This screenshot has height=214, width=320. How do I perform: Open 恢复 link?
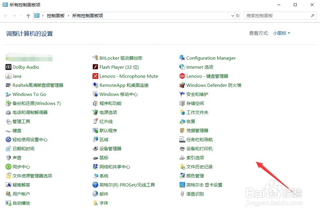pos(191,122)
